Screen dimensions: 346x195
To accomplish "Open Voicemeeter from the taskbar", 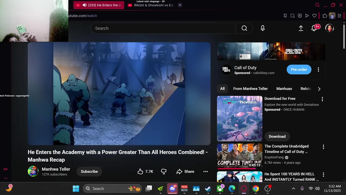I will (184, 188).
